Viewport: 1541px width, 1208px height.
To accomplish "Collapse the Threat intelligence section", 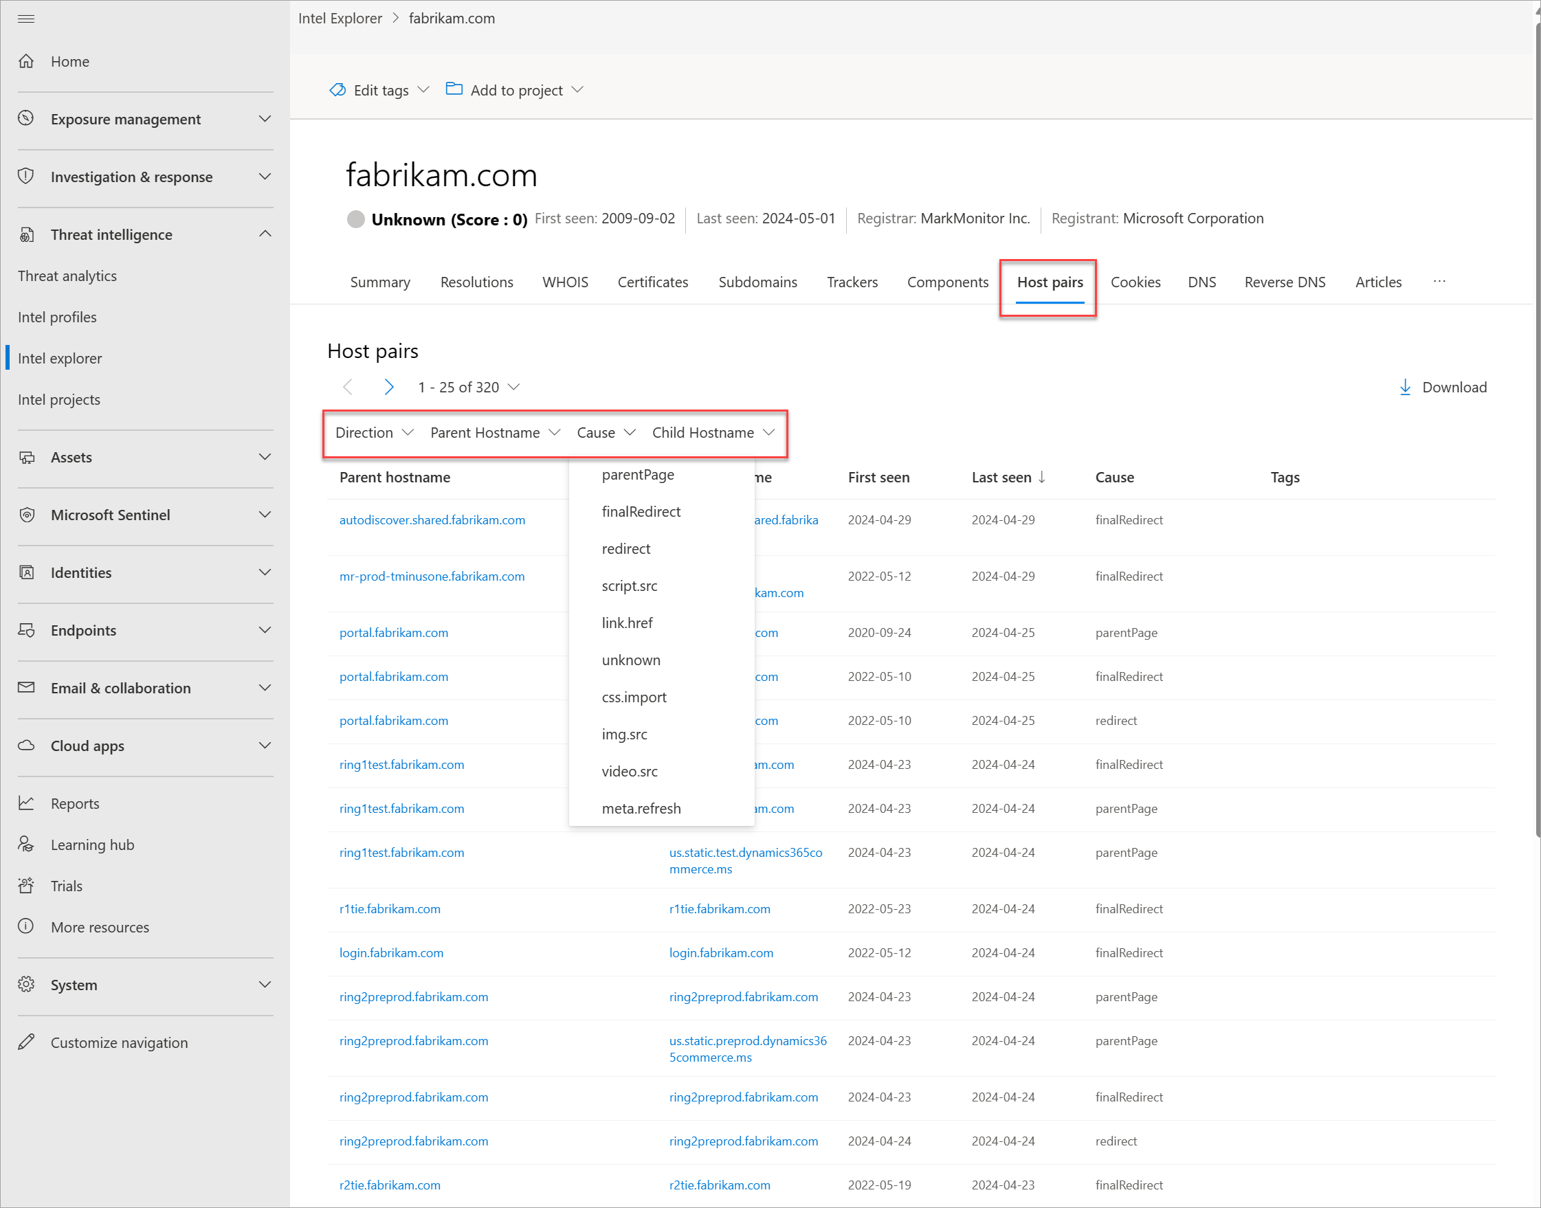I will 265,234.
